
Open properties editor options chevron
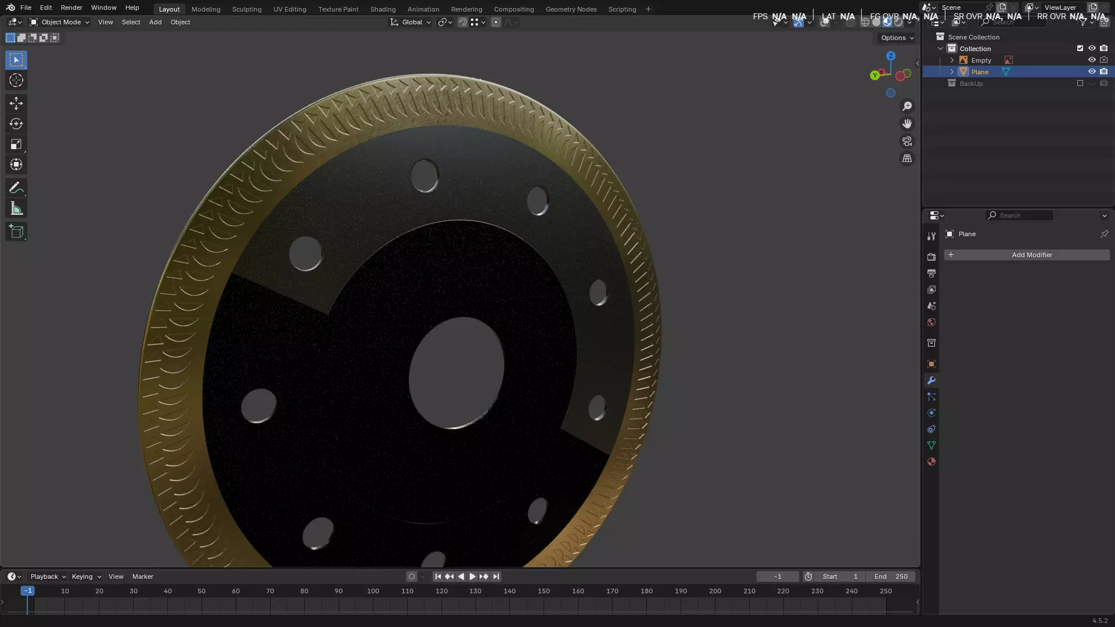[x=1105, y=215]
